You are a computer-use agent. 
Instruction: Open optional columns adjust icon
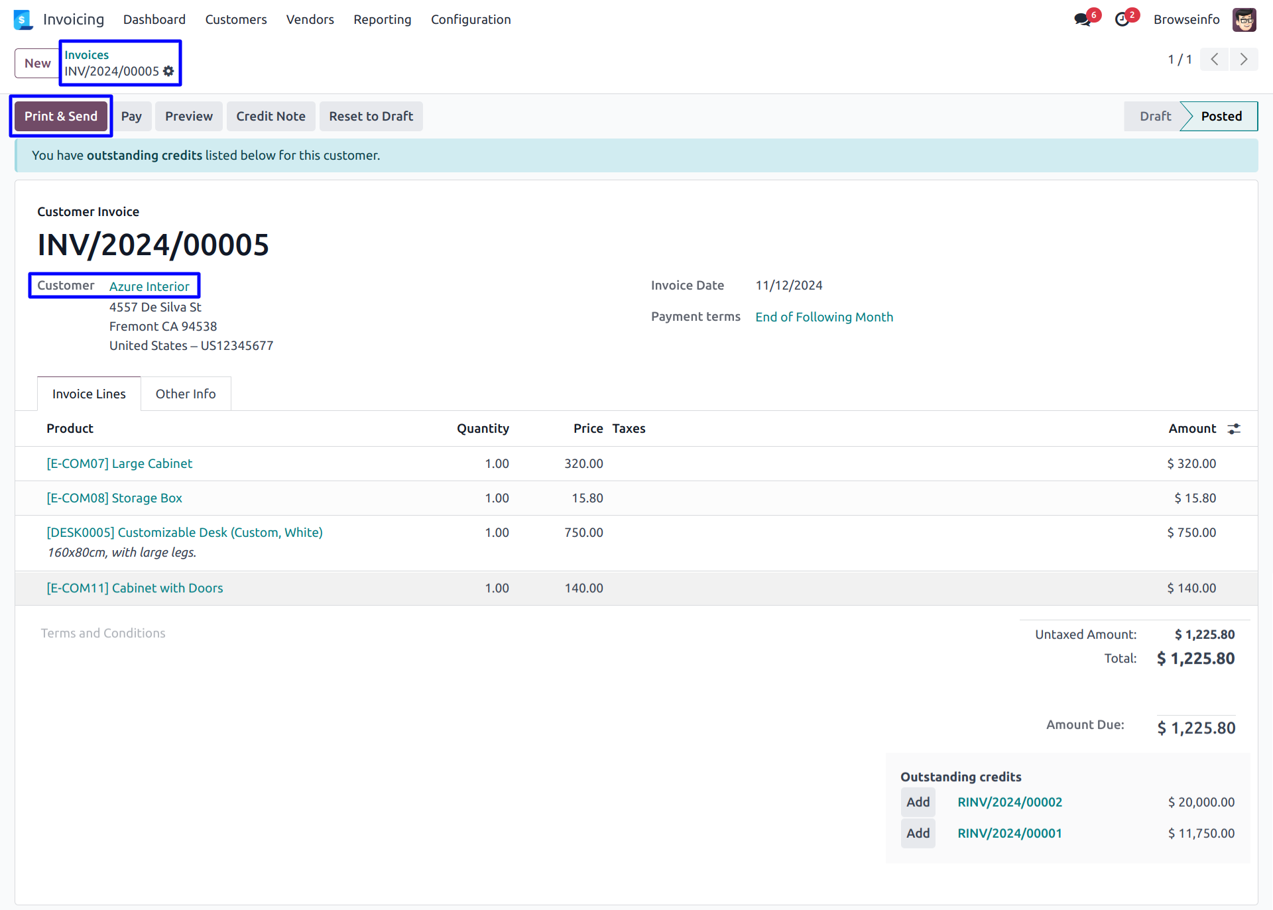1234,429
